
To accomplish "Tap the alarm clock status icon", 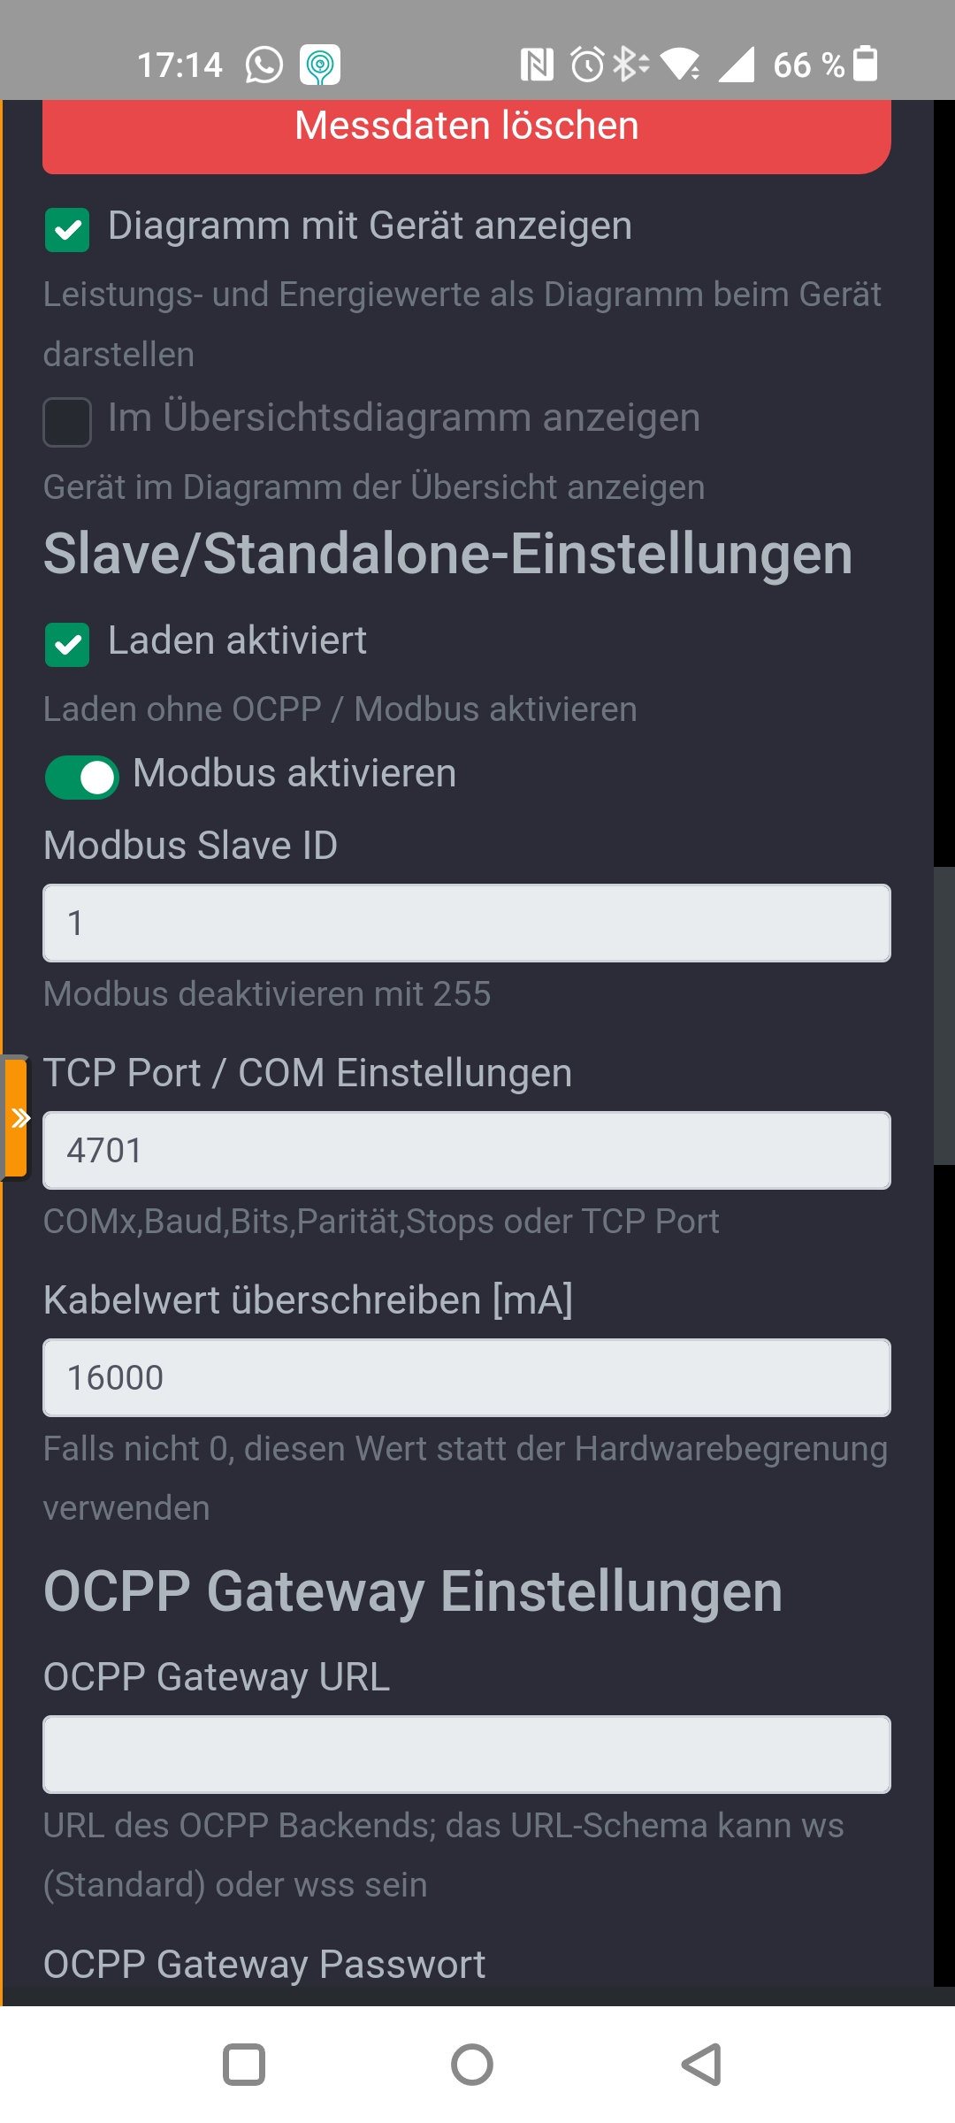I will pyautogui.click(x=587, y=65).
